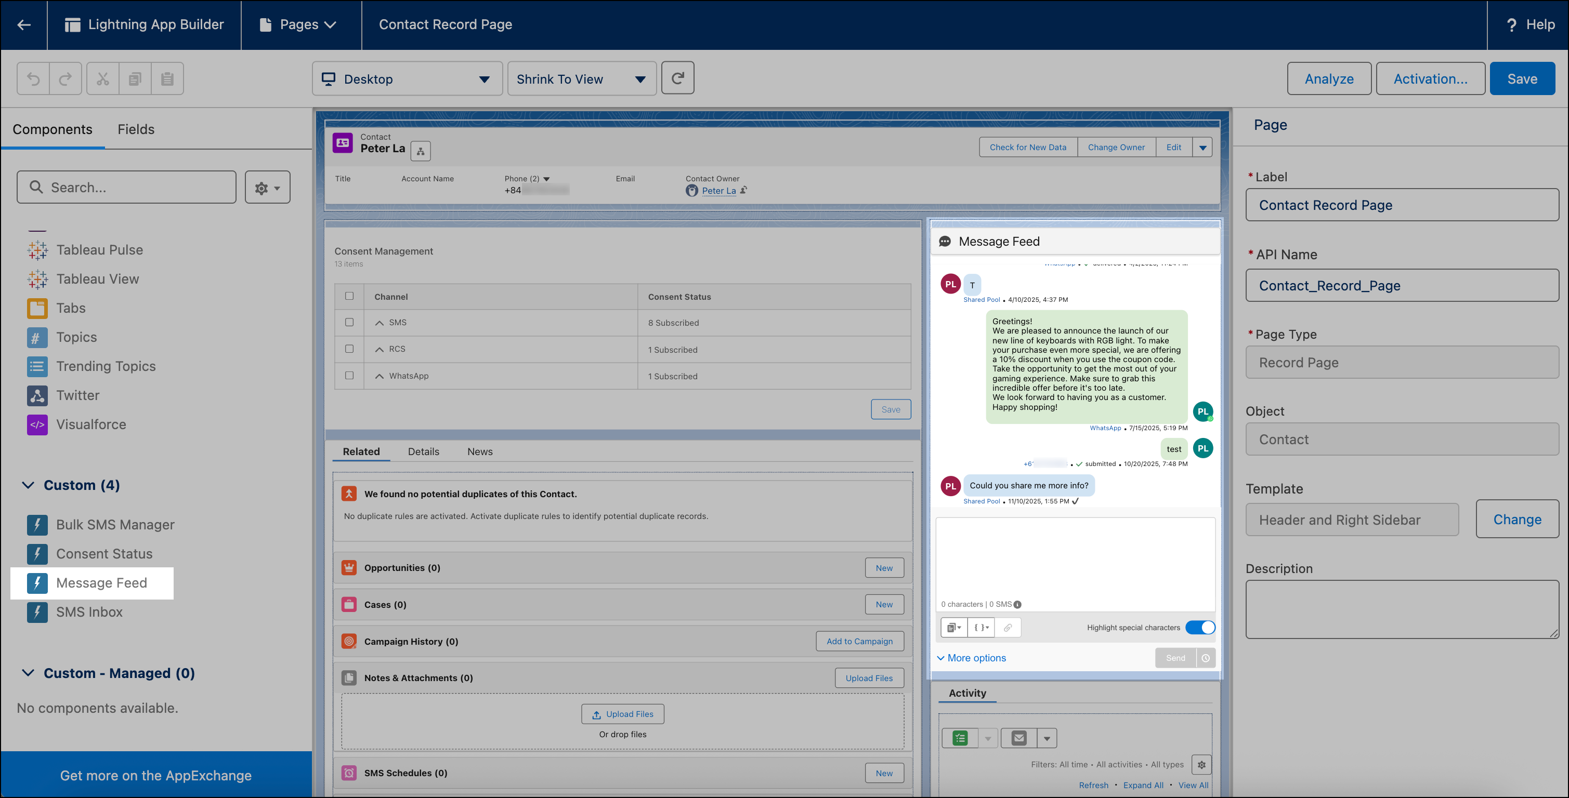Expand More options in message composer
1569x798 pixels.
click(971, 658)
